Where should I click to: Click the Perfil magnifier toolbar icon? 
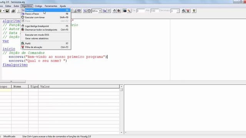pyautogui.click(x=184, y=11)
